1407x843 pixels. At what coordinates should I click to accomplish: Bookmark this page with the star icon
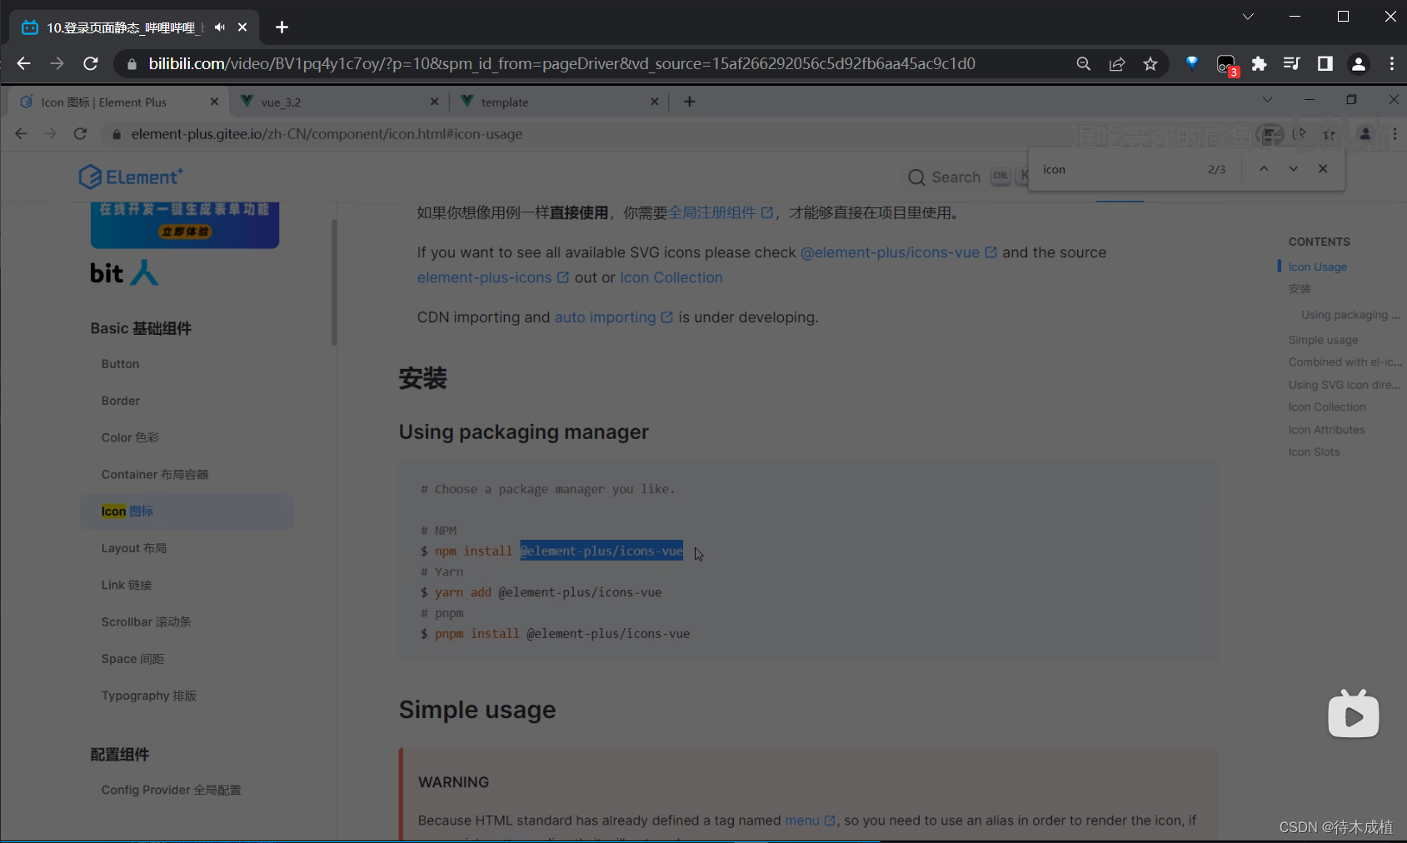point(1150,63)
